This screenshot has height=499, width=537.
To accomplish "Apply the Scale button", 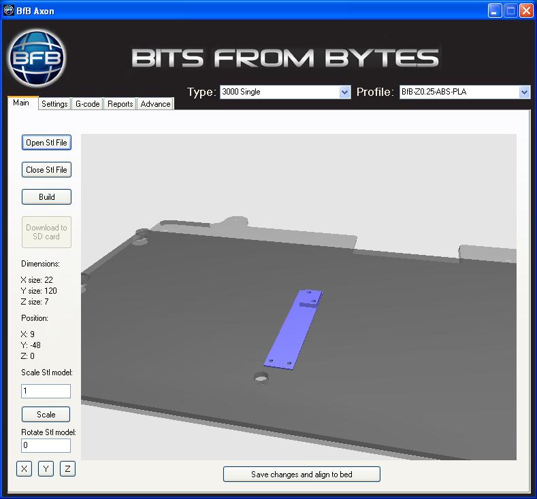I will (46, 415).
